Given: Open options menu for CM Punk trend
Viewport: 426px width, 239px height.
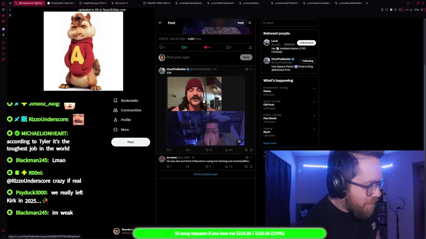Looking at the screenshot, I should [x=314, y=102].
